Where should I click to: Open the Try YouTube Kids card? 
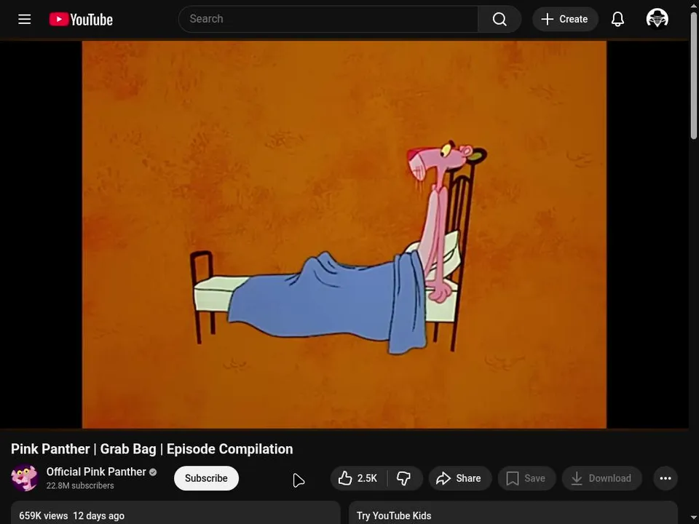513,512
